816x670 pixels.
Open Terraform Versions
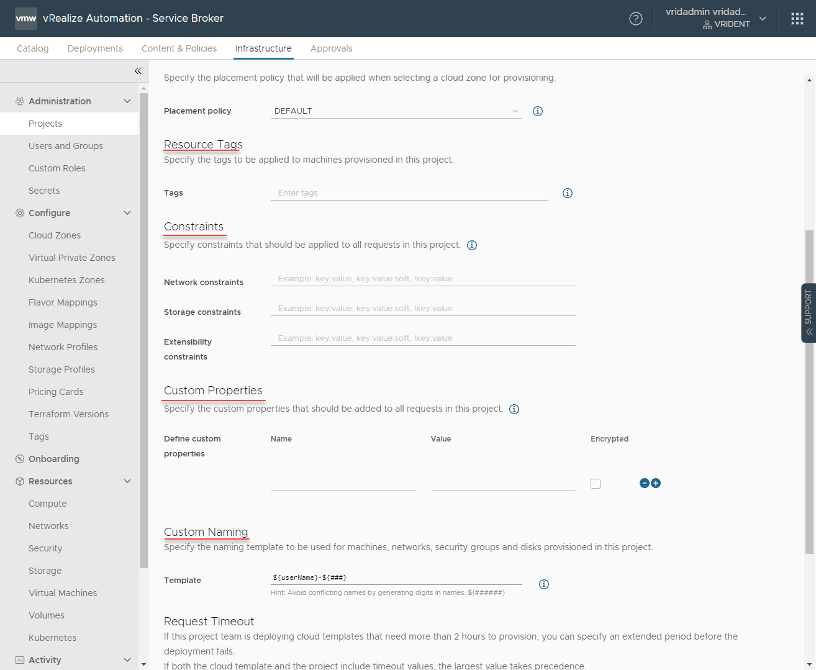[69, 414]
